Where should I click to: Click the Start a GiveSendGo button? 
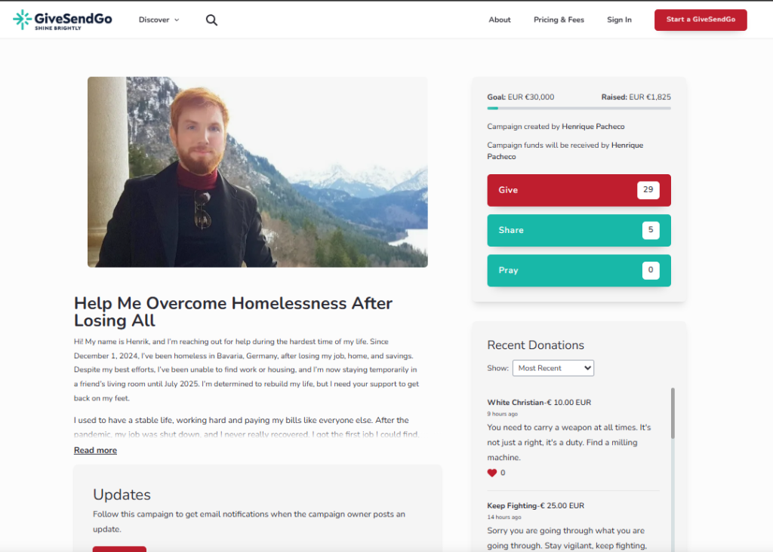701,20
